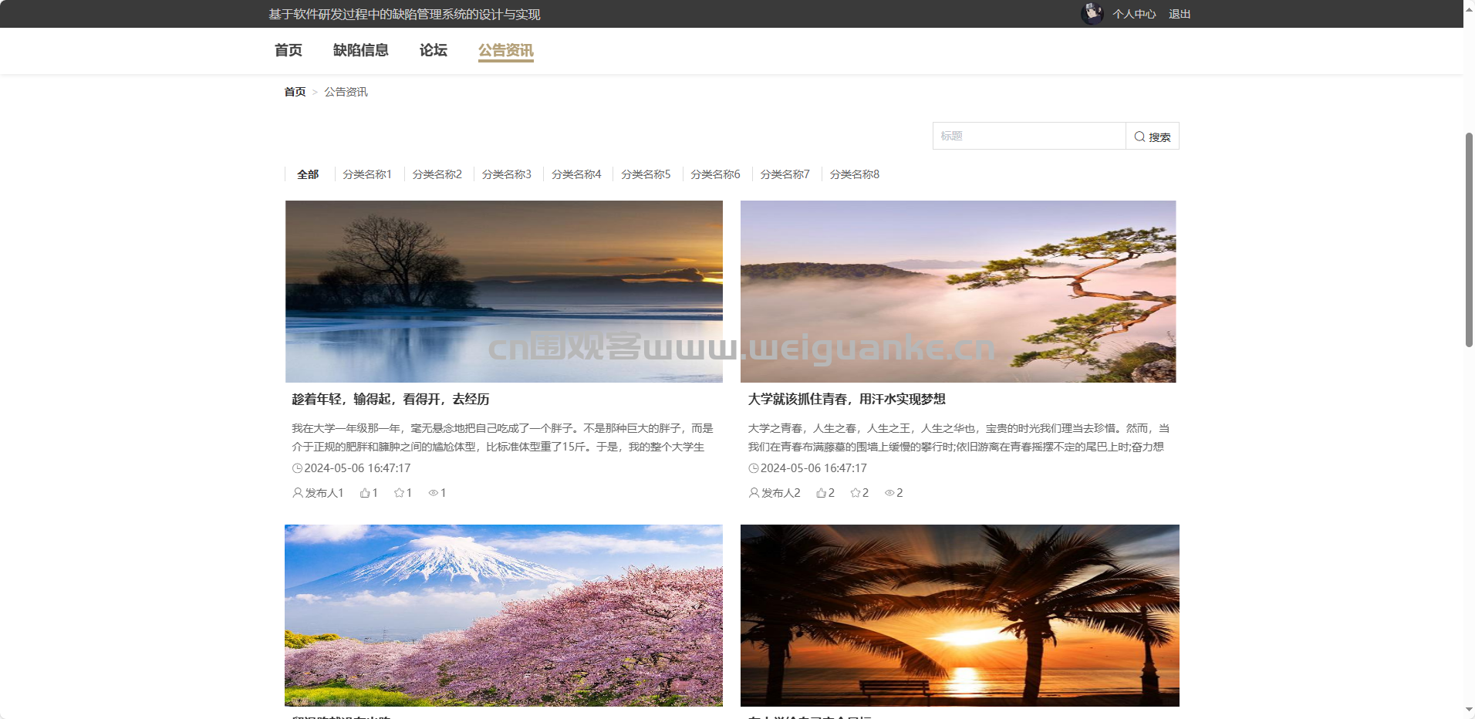Go to the 论坛 navigation tab

(x=433, y=50)
